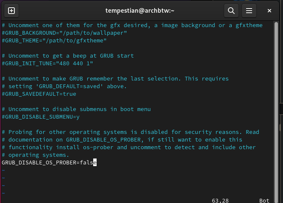Open a new terminal tab
Screen dimensions: 283x203
pyautogui.click(x=11, y=11)
